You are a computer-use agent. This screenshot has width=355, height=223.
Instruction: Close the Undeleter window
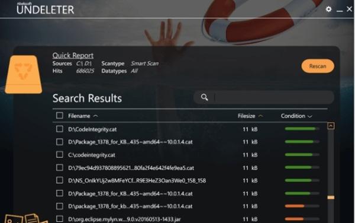349,9
